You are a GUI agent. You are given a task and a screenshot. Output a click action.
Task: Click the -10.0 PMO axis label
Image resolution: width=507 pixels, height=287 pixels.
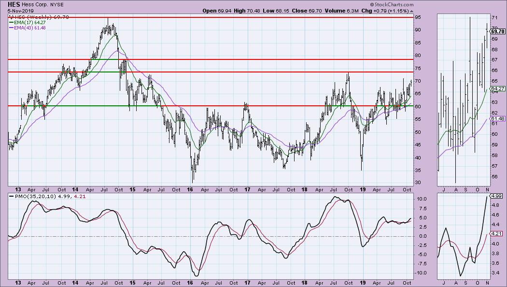(422, 273)
